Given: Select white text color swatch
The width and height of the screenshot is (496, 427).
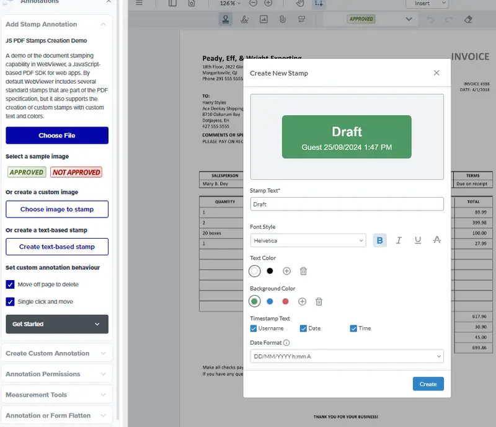Looking at the screenshot, I should 255,271.
